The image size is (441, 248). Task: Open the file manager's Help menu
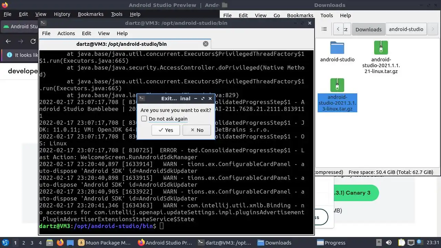pyautogui.click(x=345, y=15)
